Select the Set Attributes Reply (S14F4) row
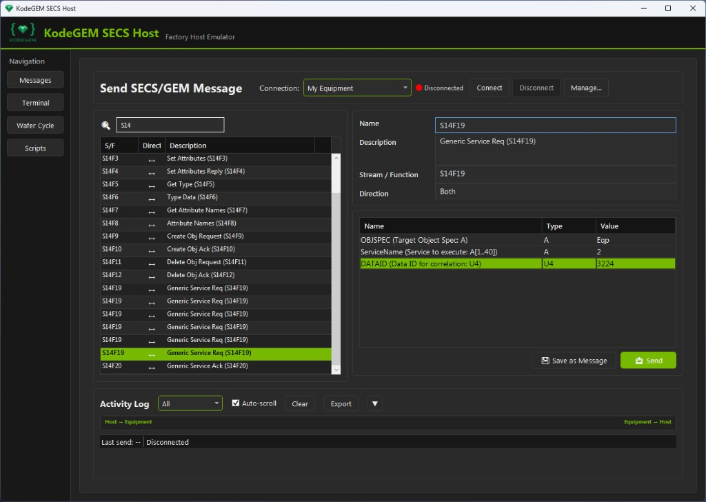Screen dimensions: 706x502 [216, 172]
